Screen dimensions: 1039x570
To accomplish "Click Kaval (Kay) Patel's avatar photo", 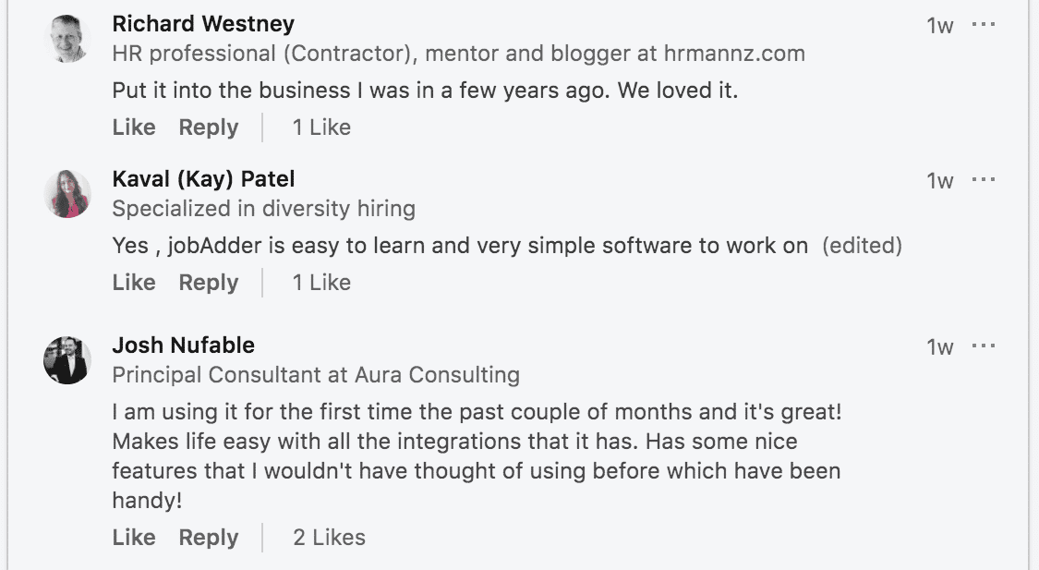I will [66, 194].
